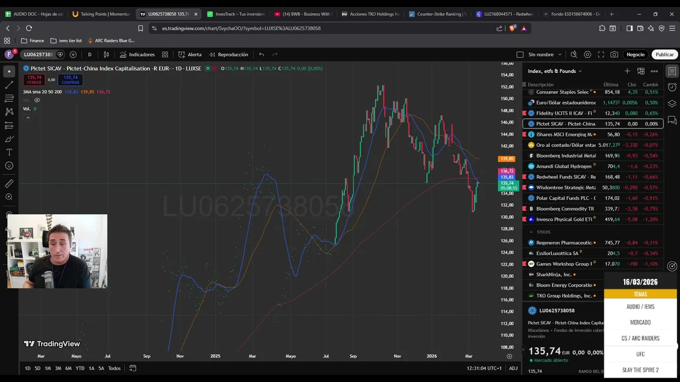Expand the Index, etfs & Founds list dropdown
Image resolution: width=680 pixels, height=382 pixels.
555,71
